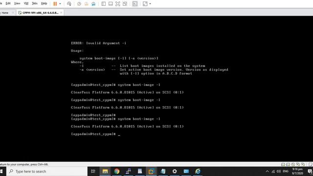Switch to the Home tab
The width and height of the screenshot is (313, 176).
pyautogui.click(x=5, y=13)
